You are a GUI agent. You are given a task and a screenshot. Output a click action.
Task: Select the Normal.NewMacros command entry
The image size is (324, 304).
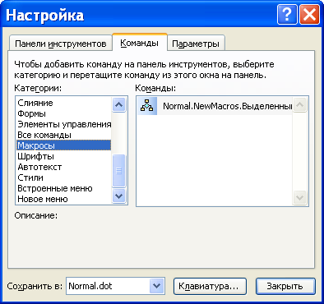(215, 106)
